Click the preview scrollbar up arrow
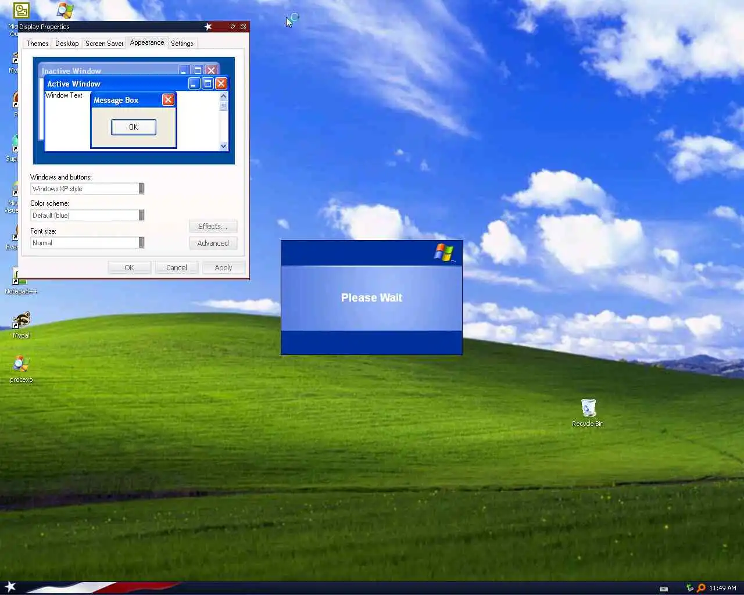The width and height of the screenshot is (744, 595). pos(223,96)
